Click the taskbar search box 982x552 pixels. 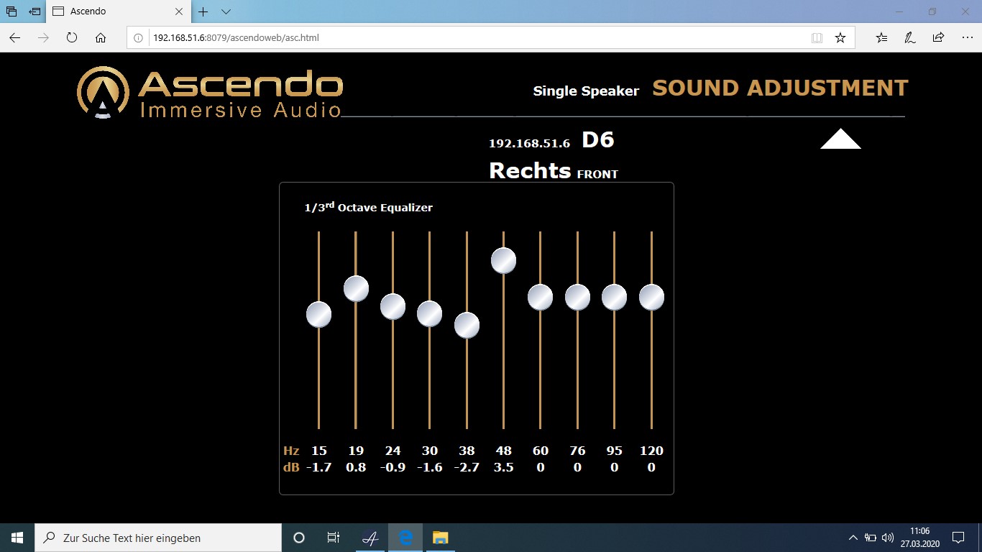(158, 538)
